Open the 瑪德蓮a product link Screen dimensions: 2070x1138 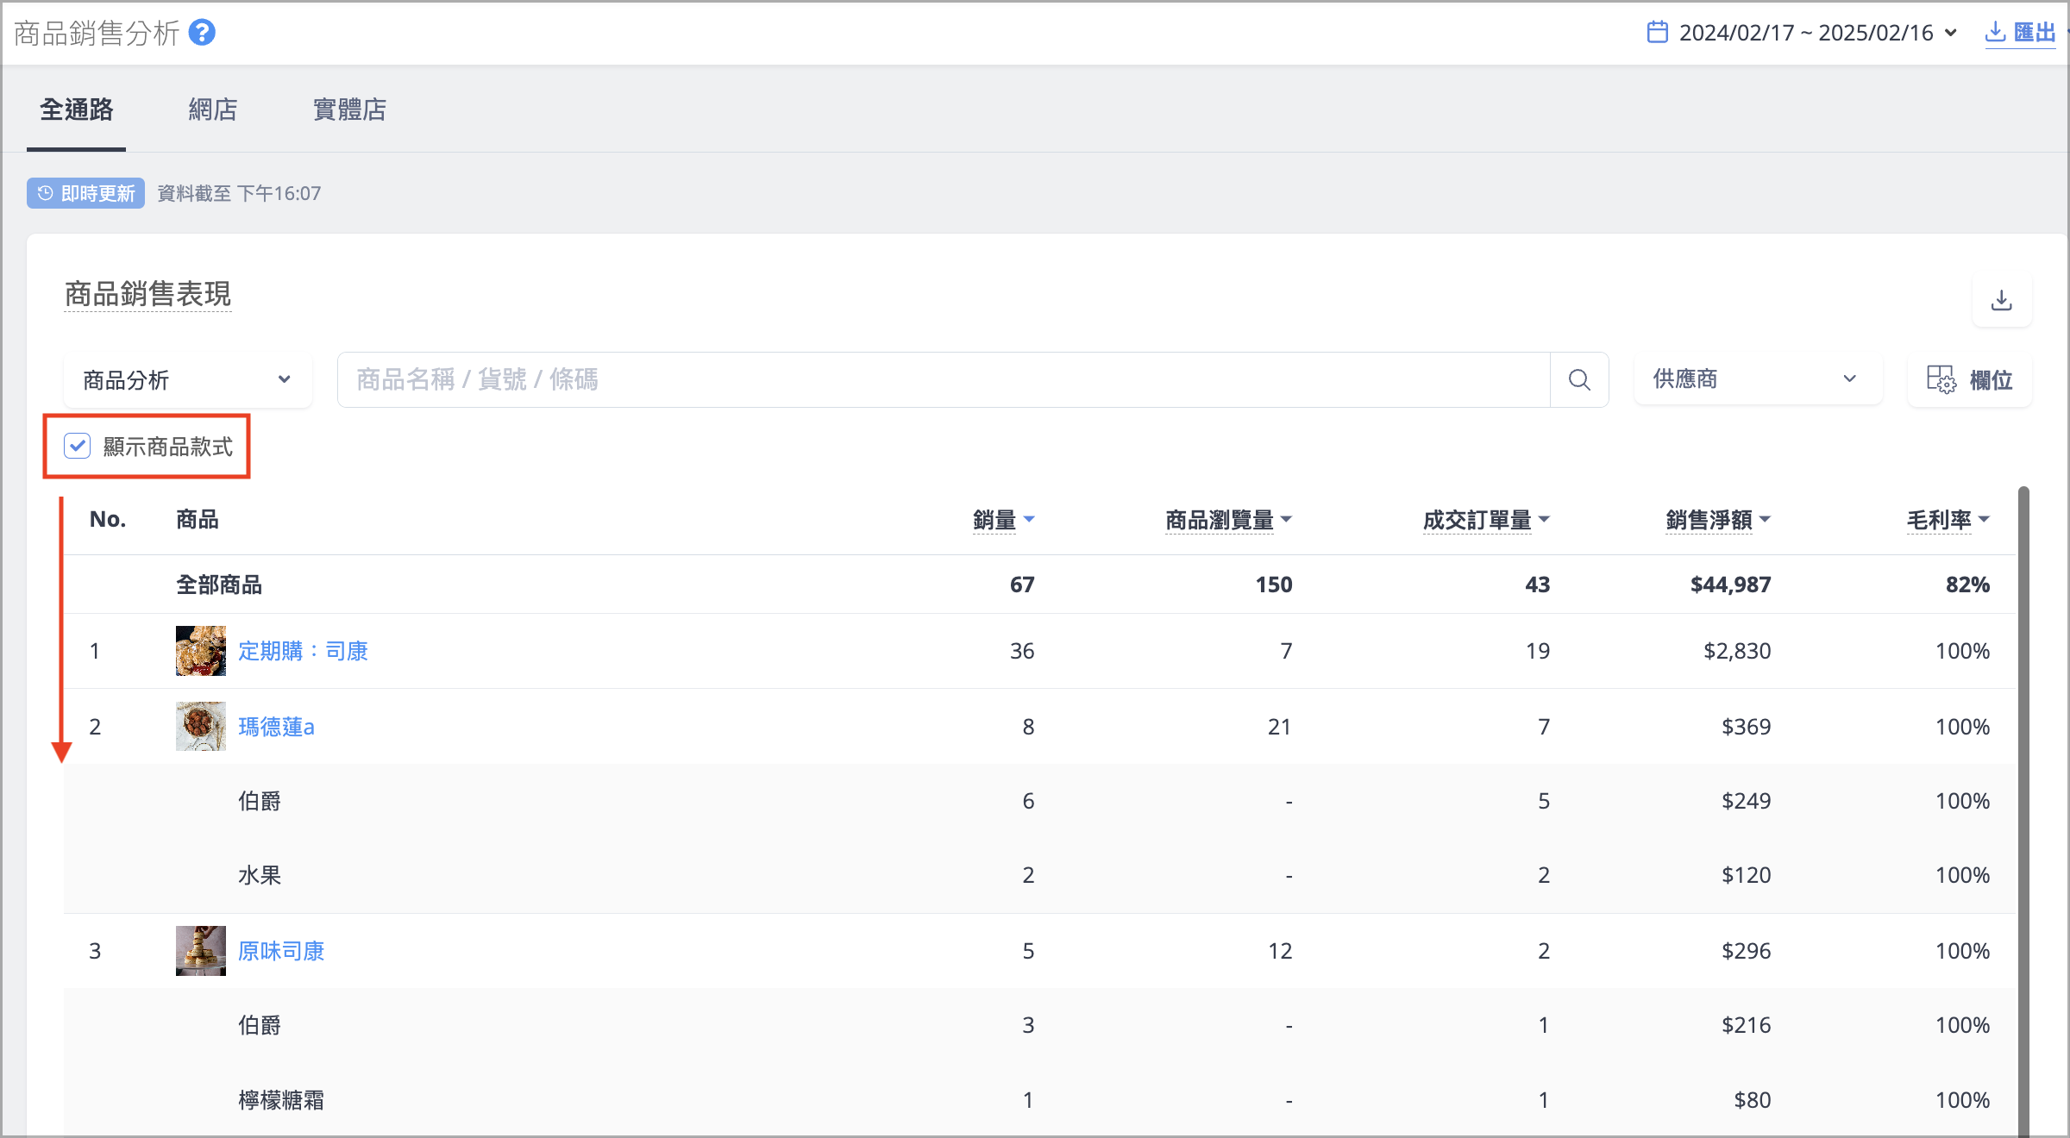click(x=276, y=727)
